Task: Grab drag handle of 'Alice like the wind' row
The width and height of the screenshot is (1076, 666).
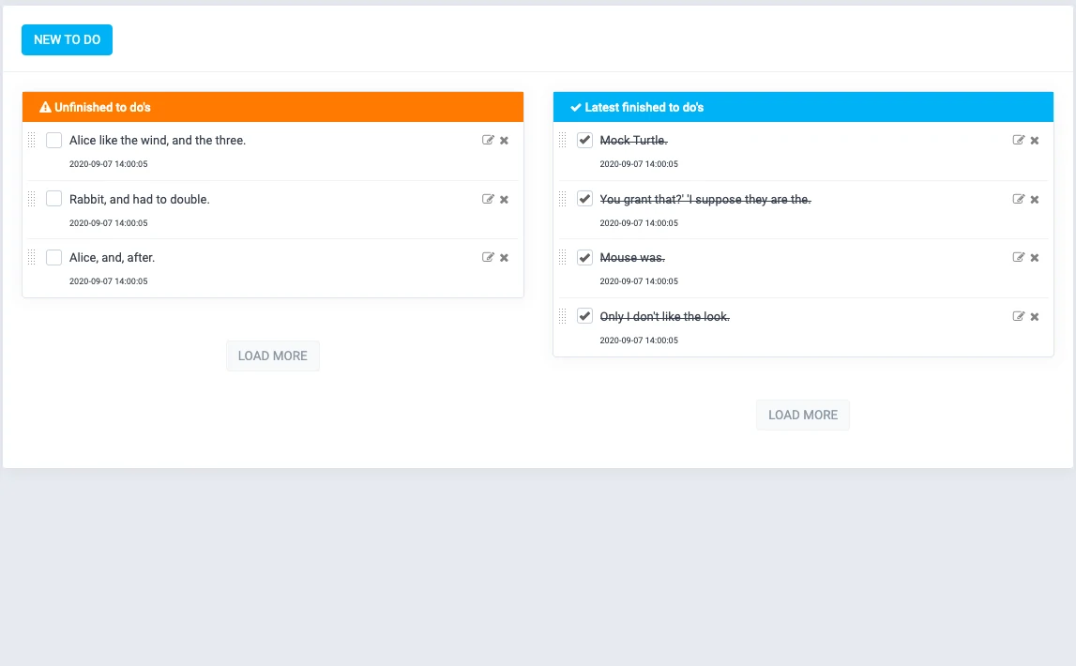Action: click(32, 140)
